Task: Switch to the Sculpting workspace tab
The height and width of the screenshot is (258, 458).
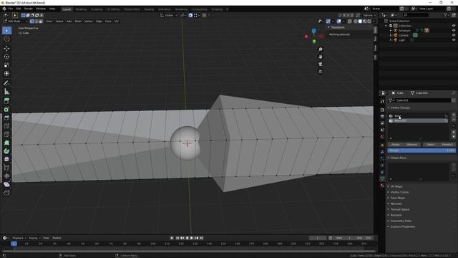Action: pos(97,9)
